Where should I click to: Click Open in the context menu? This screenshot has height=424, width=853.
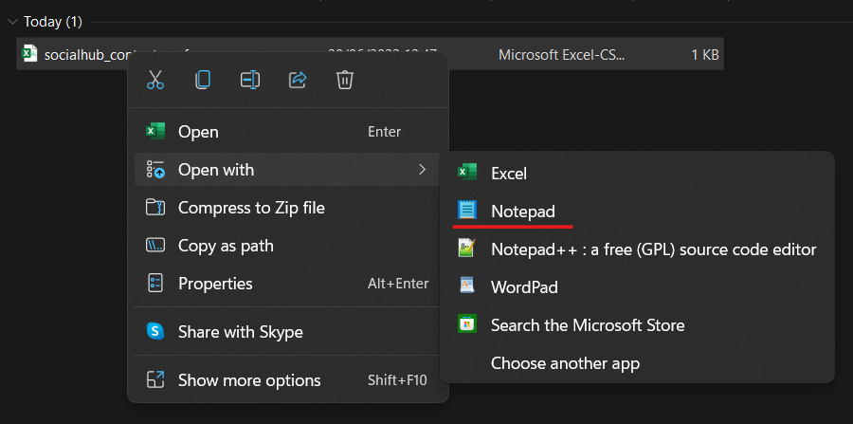(x=198, y=132)
